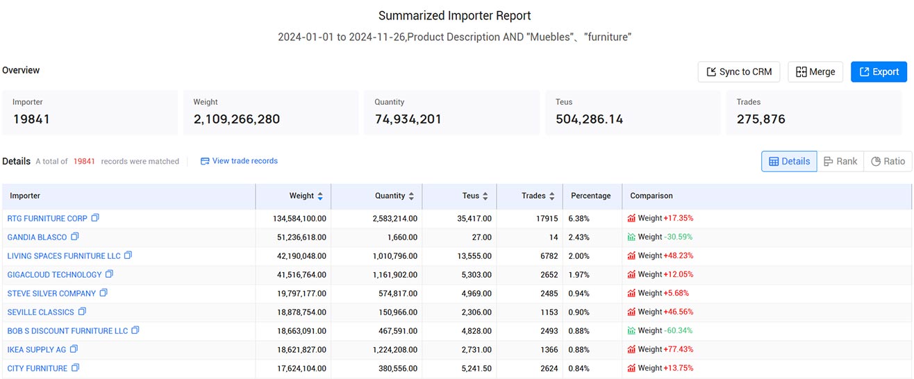Copy GIGACLOUD TECHNOLOGY importer name
This screenshot has width=914, height=379.
click(x=109, y=274)
